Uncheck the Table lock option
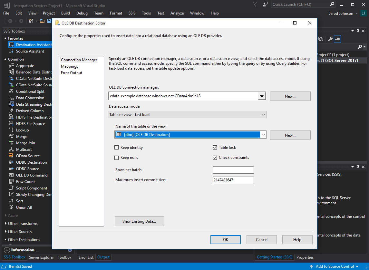 point(215,148)
